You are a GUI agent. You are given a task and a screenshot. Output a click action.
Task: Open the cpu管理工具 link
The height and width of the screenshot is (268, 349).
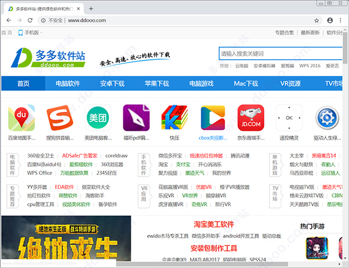click(41, 204)
